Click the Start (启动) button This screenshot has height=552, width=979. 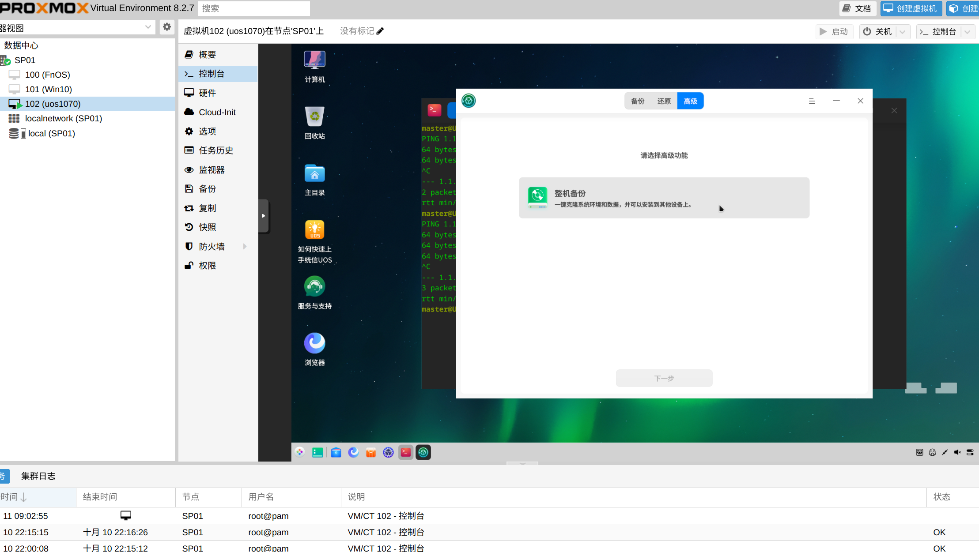[834, 32]
